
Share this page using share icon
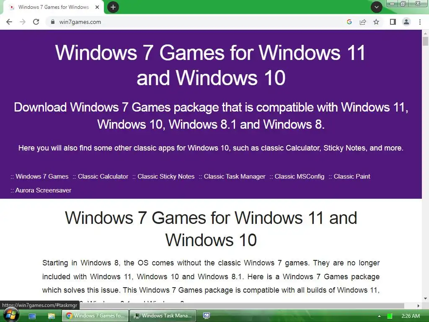click(363, 22)
